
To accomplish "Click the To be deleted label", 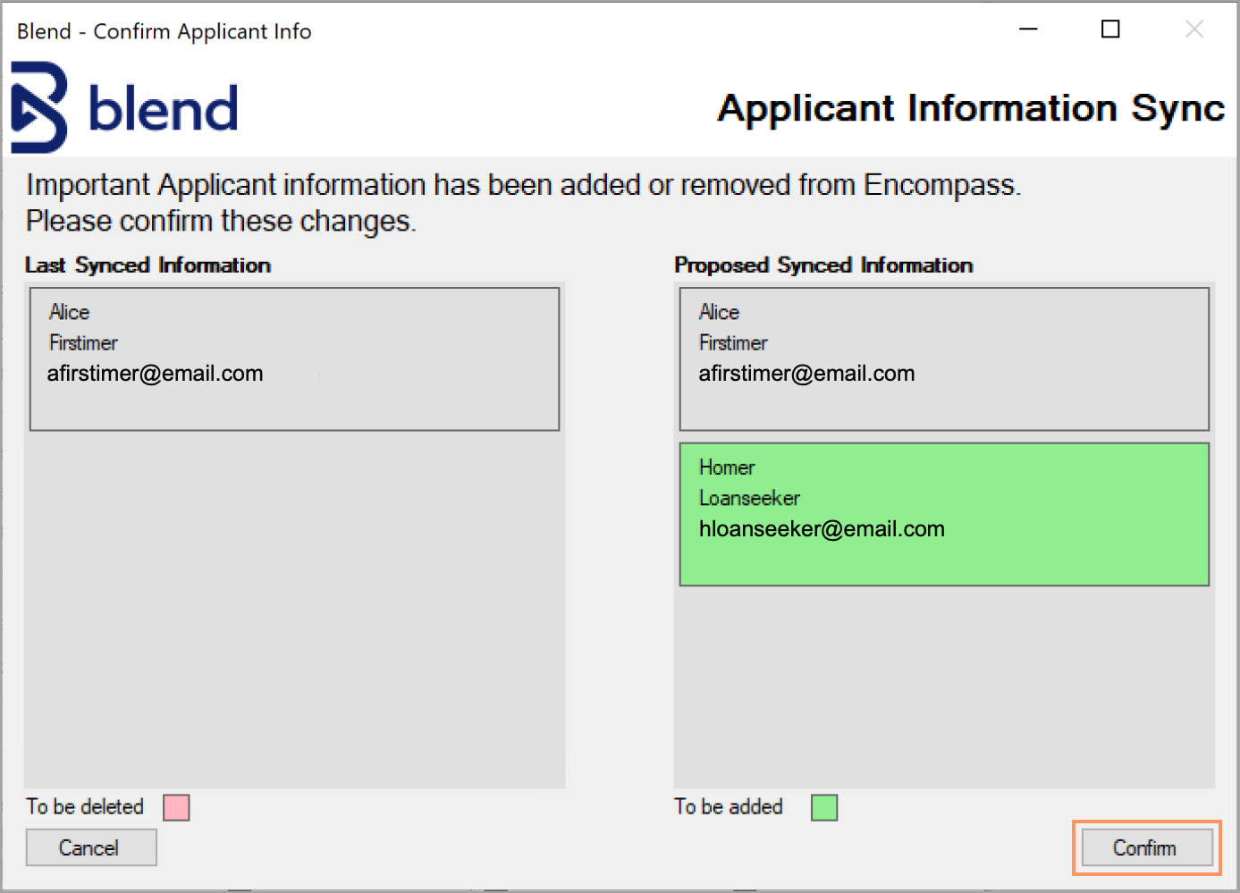I will point(85,807).
